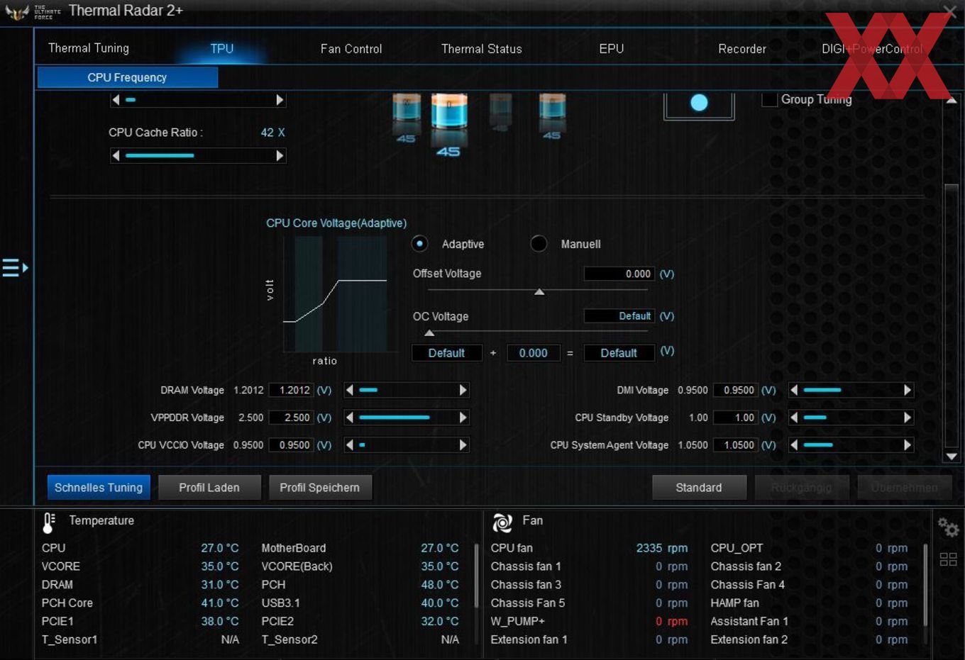
Task: Switch the bottom panel layout grid icon
Action: (x=948, y=559)
